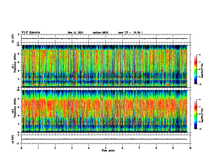Image resolution: width=214 pixels, height=166 pixels.
Task: Click the ch.2 spectrogram color scale bar
Action: (x=195, y=114)
